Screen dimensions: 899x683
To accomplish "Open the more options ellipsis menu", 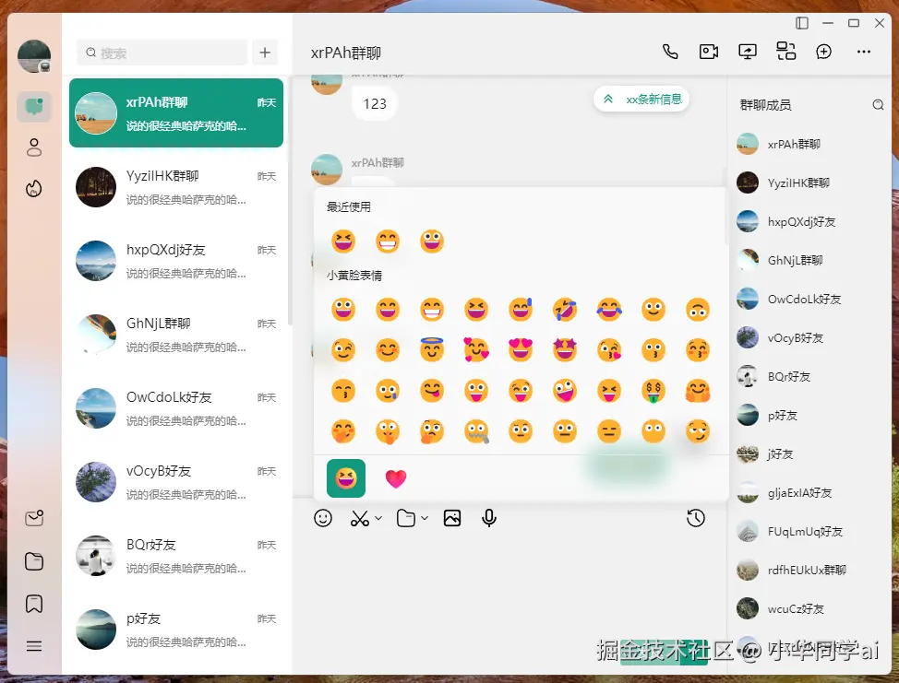I will (x=863, y=53).
